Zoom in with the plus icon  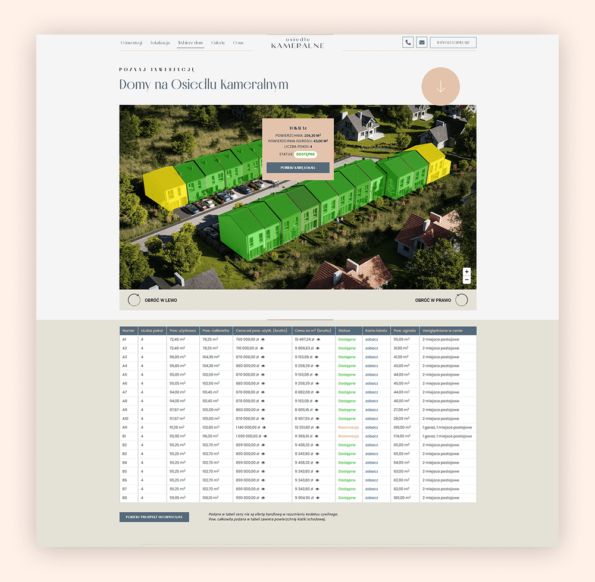coord(466,271)
